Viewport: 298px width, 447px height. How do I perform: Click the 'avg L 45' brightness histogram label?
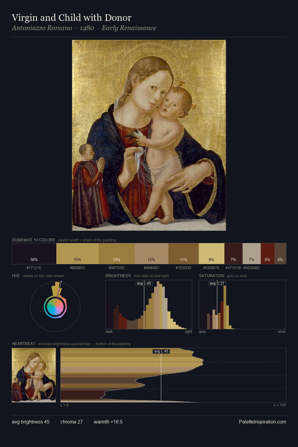coord(144,283)
